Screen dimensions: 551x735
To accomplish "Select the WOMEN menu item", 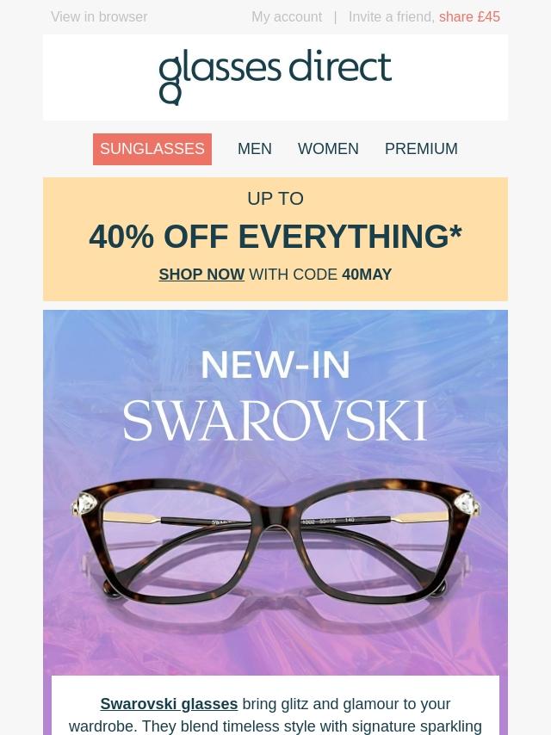I will click(328, 149).
